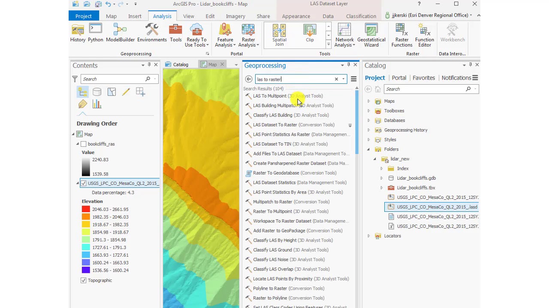
Task: Open the Function Editor
Action: pyautogui.click(x=425, y=36)
